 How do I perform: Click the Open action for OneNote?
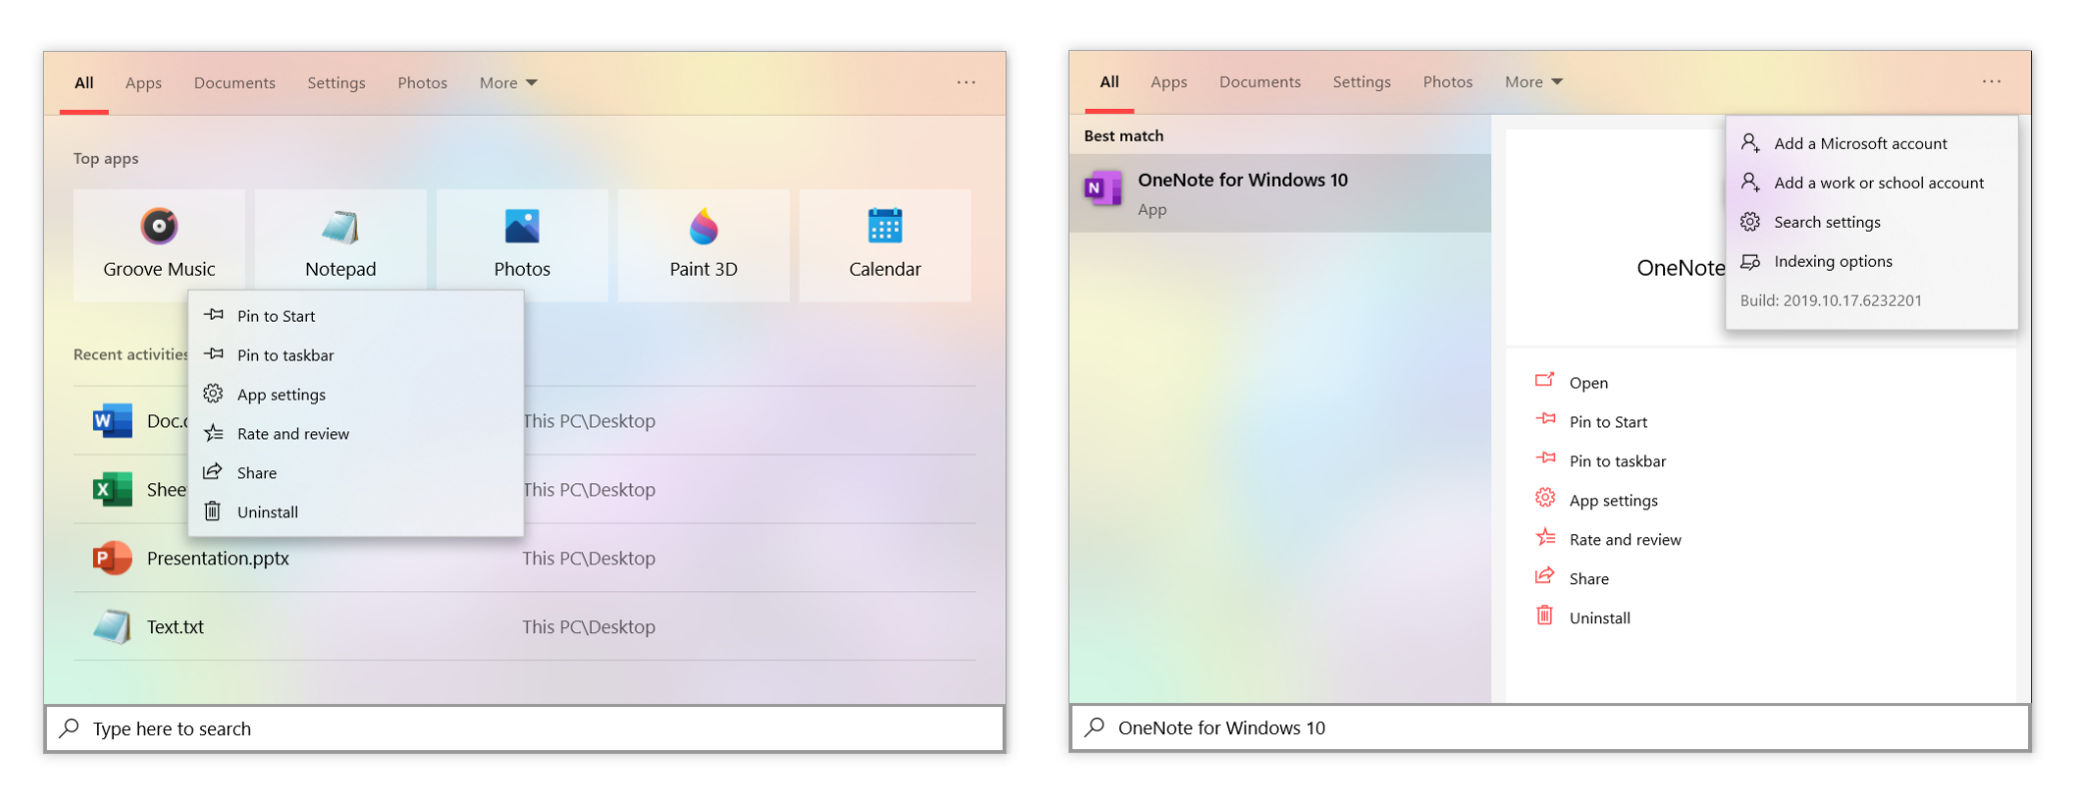click(x=1588, y=383)
